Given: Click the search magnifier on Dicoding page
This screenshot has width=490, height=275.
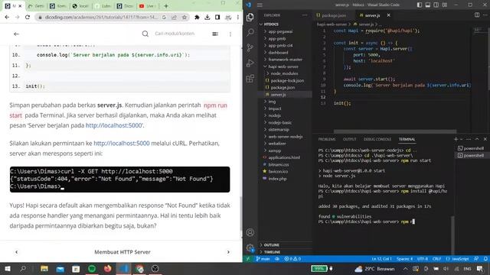Looking at the screenshot, I should coord(145,34).
